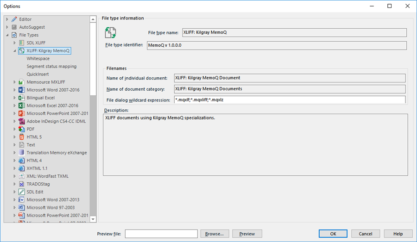
Task: Expand the Bilingual Excel node
Action: pyautogui.click(x=15, y=98)
